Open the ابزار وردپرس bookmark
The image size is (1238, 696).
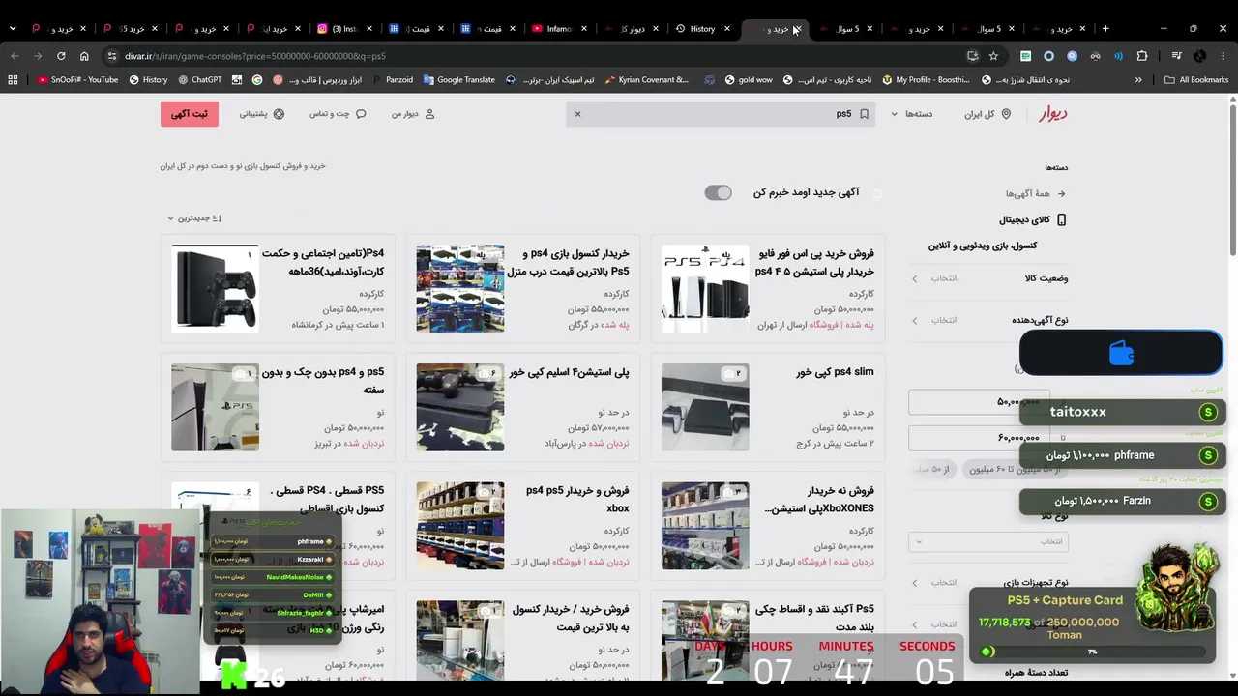click(316, 80)
